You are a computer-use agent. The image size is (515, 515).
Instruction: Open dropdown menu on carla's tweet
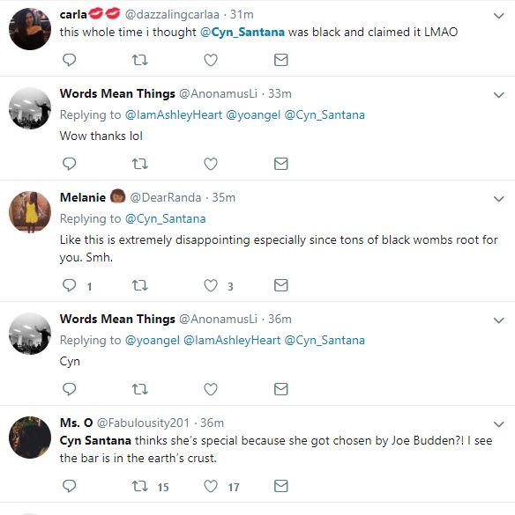[x=499, y=16]
